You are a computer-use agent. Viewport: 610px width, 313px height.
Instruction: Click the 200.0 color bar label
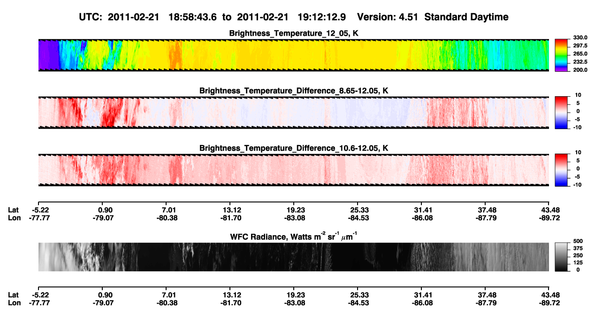[581, 70]
